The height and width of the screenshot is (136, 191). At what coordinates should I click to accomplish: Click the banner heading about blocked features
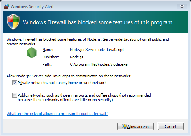pyautogui.click(x=97, y=22)
